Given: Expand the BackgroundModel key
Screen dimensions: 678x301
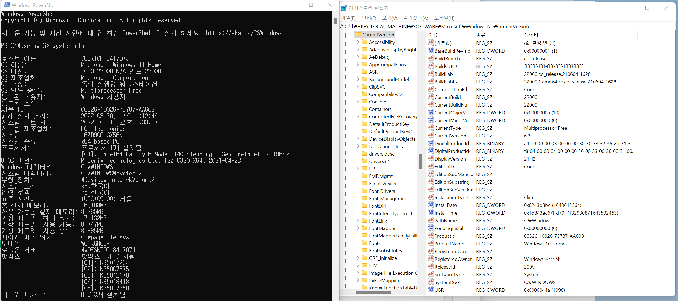Looking at the screenshot, I should point(358,79).
